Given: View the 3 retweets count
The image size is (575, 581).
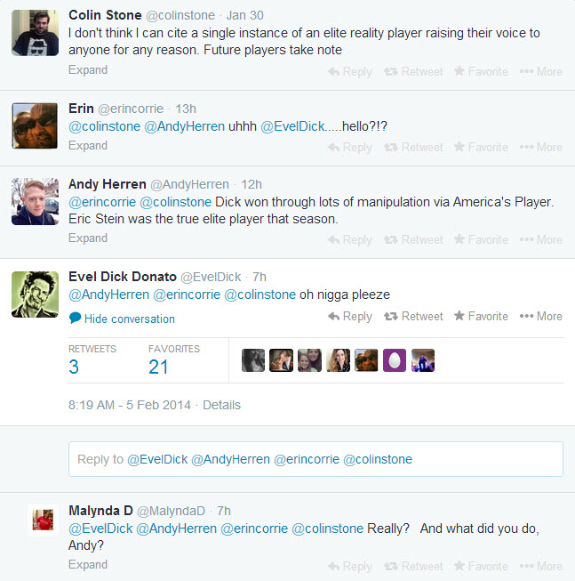Looking at the screenshot, I should [x=74, y=367].
